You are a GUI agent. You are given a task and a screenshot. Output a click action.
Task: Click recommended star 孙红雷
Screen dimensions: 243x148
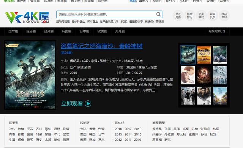169,134
